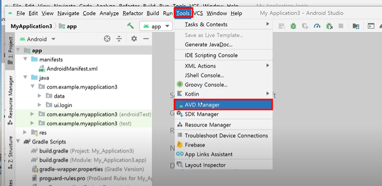
Task: Collapse the java folder arrow
Action: coord(26,78)
